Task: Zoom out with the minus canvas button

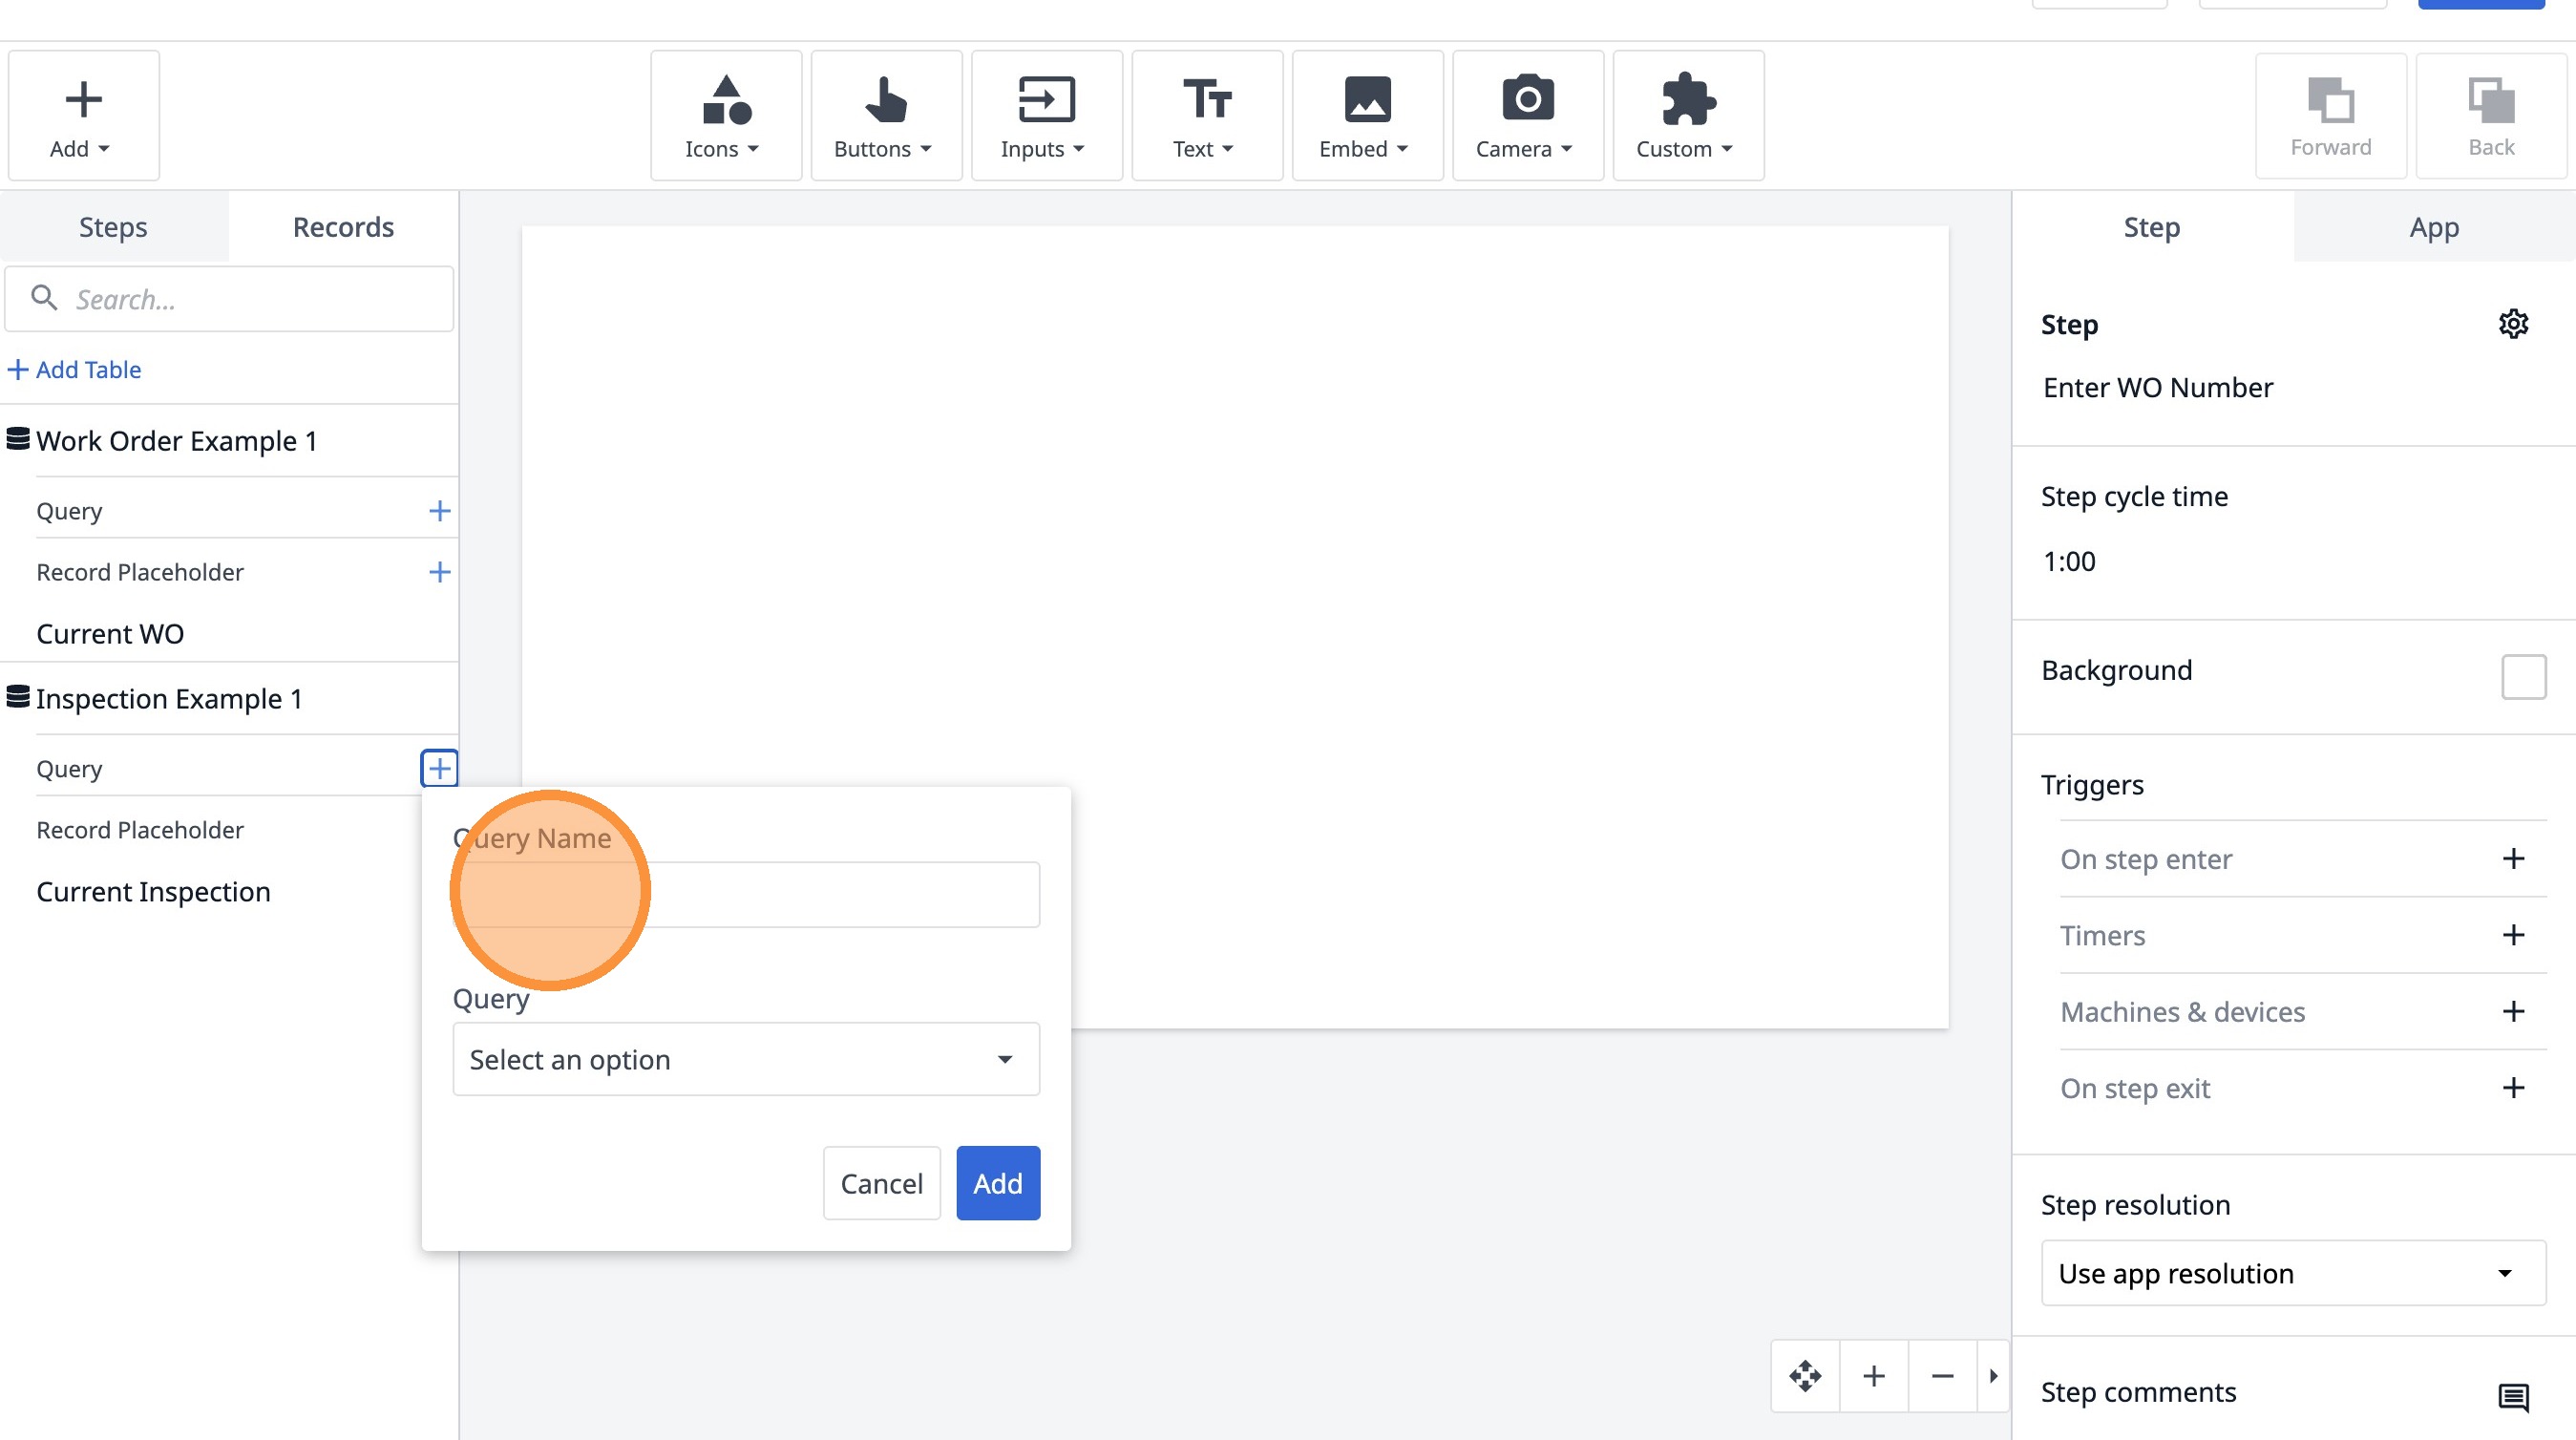Action: 1941,1376
